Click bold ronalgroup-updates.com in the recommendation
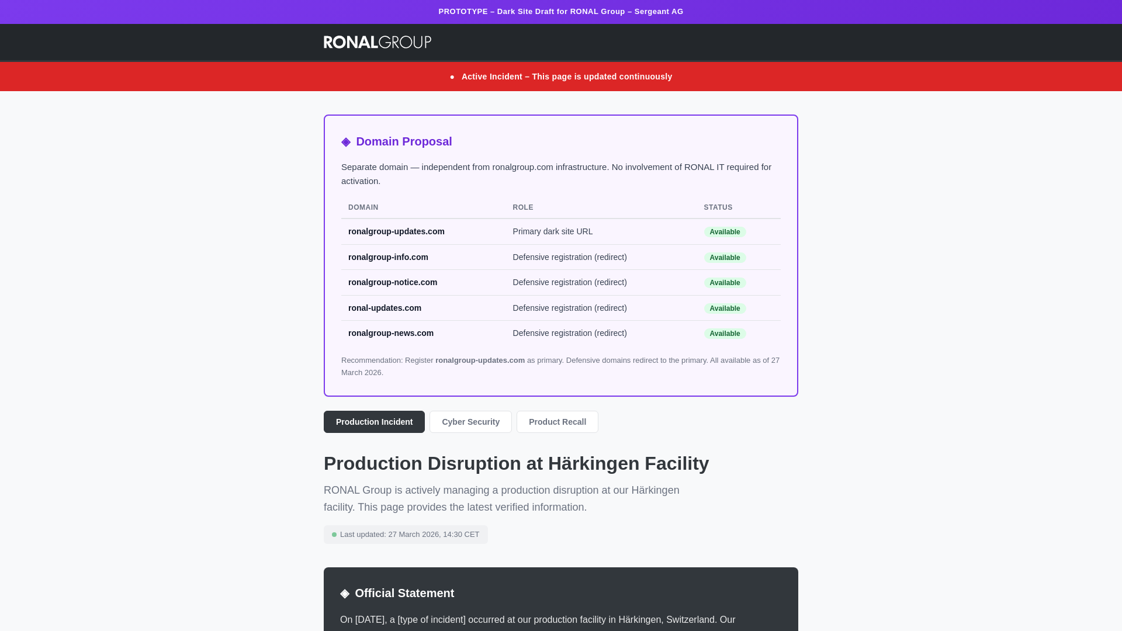This screenshot has width=1122, height=631. point(480,360)
